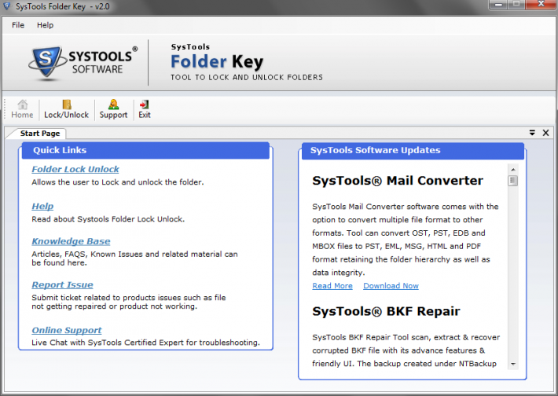Open the Knowledge Base link
The height and width of the screenshot is (396, 558).
click(x=71, y=241)
